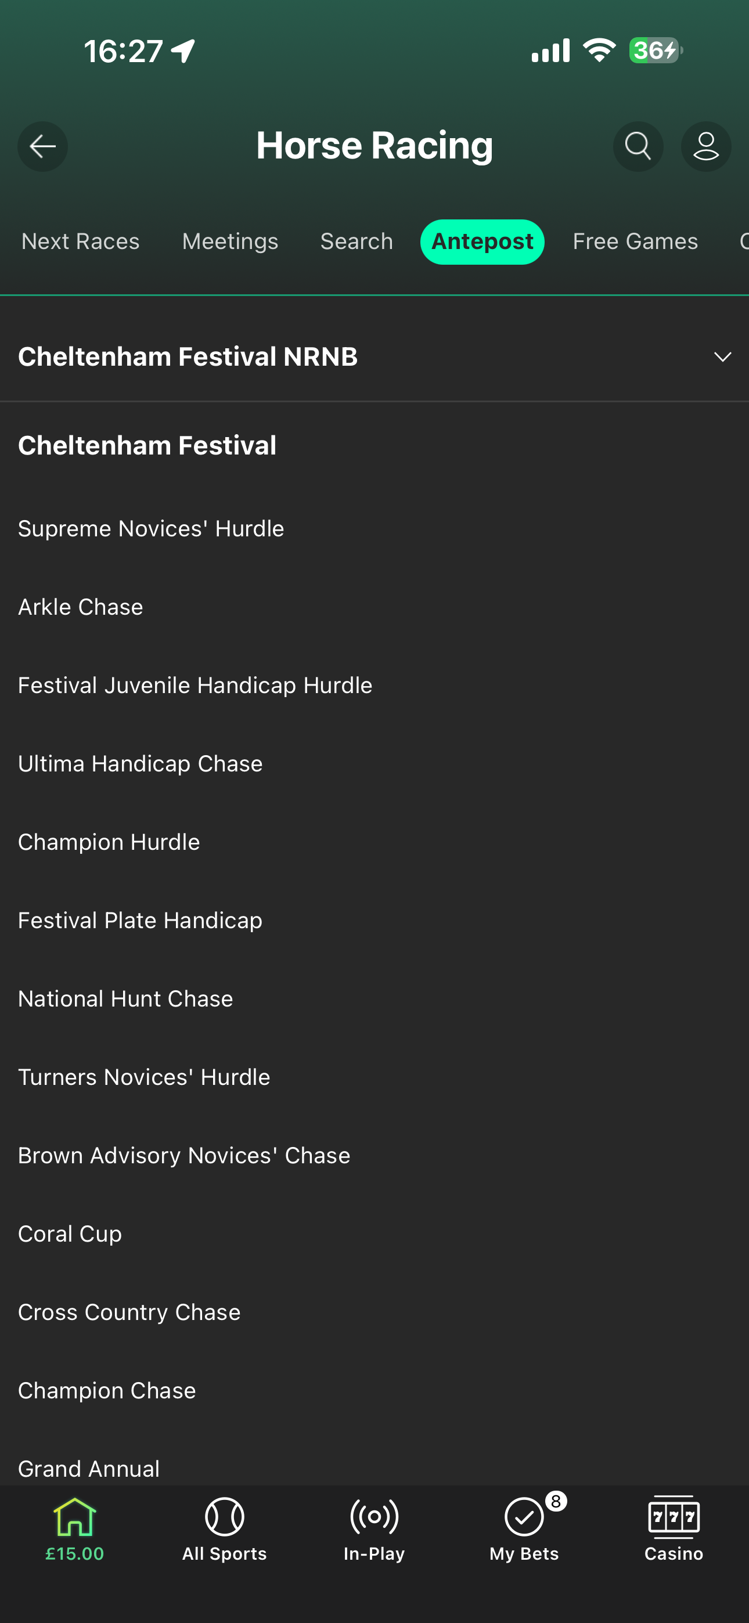Go to home balance £15.00 icon
Image resolution: width=749 pixels, height=1623 pixels.
74,1528
